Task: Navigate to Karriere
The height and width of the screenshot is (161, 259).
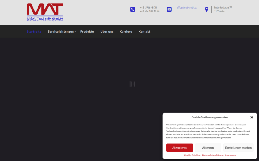Action: click(126, 31)
